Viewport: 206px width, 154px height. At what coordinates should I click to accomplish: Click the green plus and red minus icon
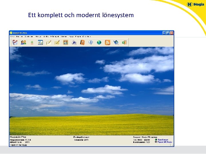click(x=32, y=42)
